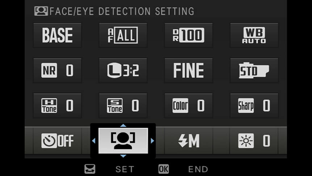Adjust the Highlight Tone setting tile
Image resolution: width=312 pixels, height=176 pixels.
(57, 106)
